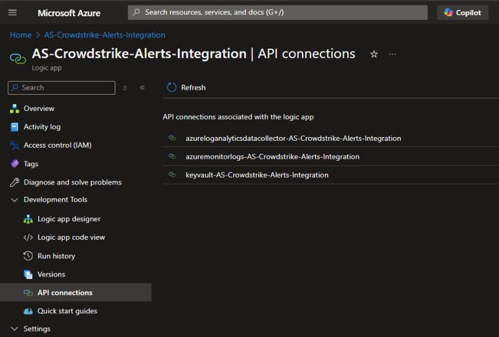The image size is (499, 337).
Task: Collapse the sidebar with double chevron
Action: click(142, 87)
